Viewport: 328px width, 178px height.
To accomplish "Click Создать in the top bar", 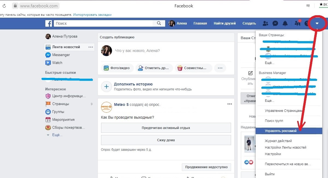I will point(249,23).
